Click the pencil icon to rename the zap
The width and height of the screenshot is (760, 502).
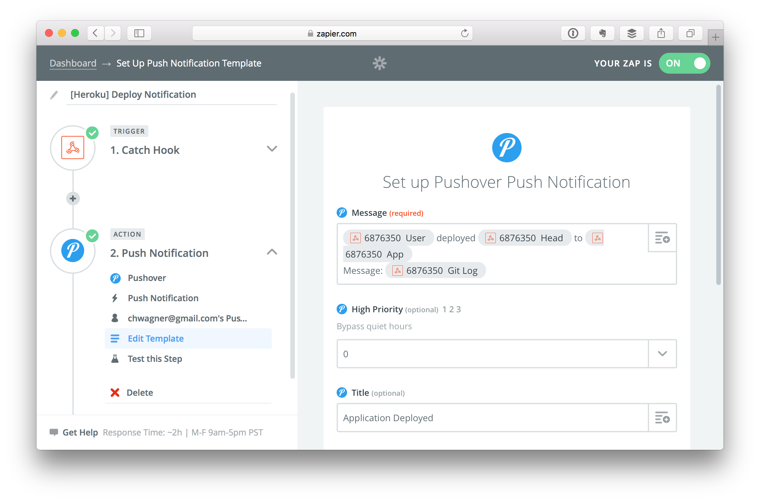pos(54,95)
